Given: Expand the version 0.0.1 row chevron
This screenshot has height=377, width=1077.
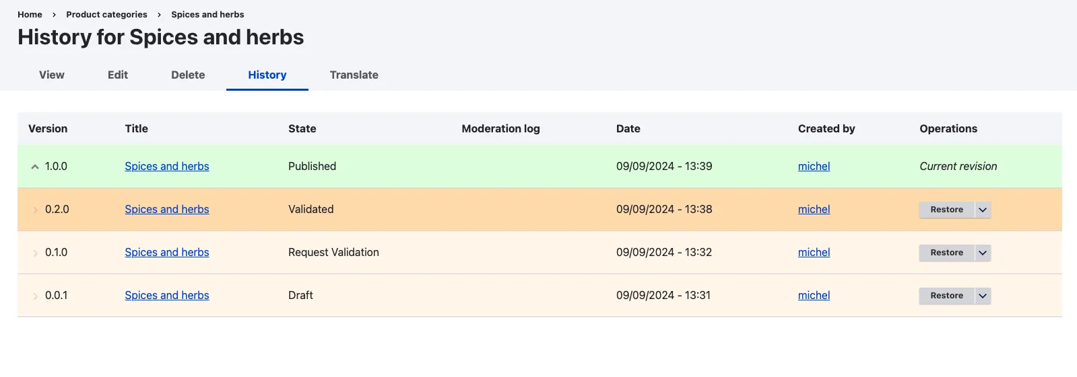Looking at the screenshot, I should (35, 296).
